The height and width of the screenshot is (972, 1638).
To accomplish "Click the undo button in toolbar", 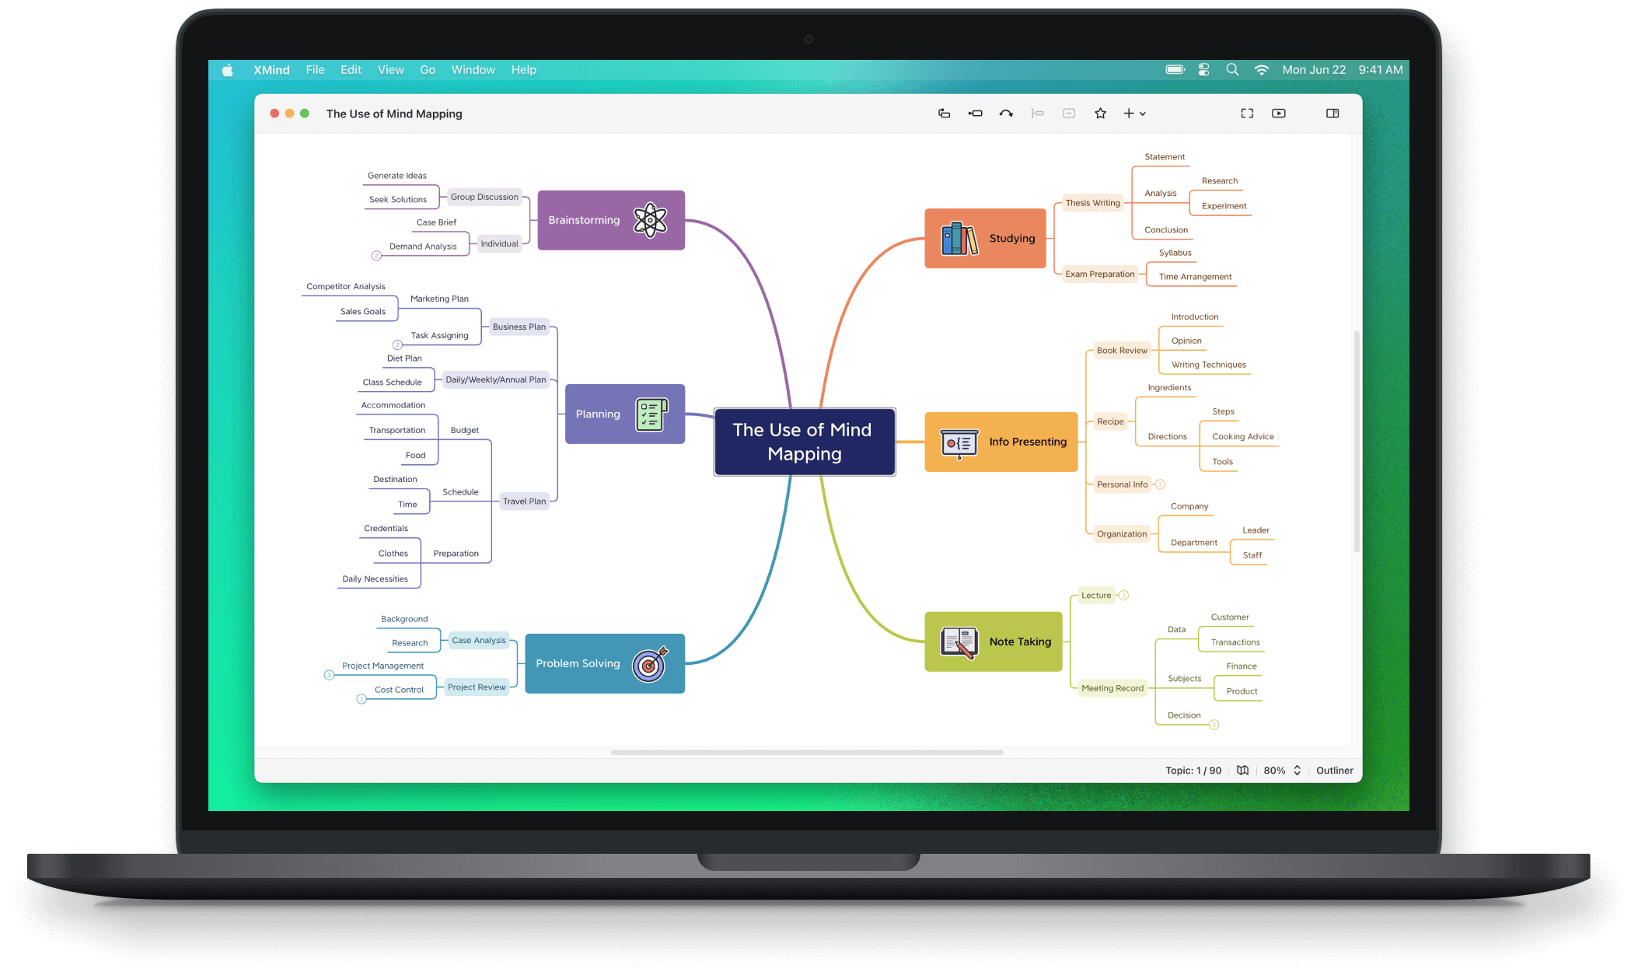I will click(1003, 114).
